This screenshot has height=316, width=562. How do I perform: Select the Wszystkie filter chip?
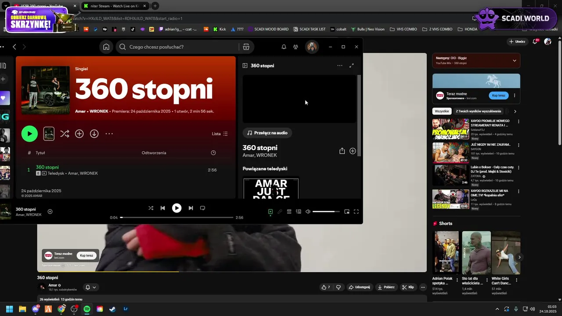tap(442, 111)
